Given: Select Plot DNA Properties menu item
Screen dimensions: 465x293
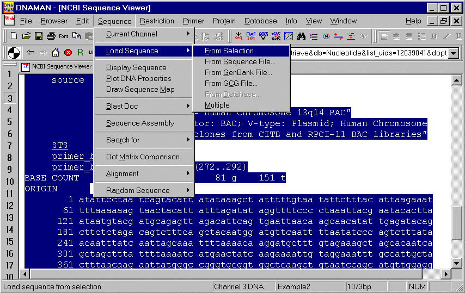Looking at the screenshot, I should 144,78.
